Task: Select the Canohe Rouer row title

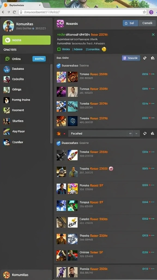Action: click(93, 219)
